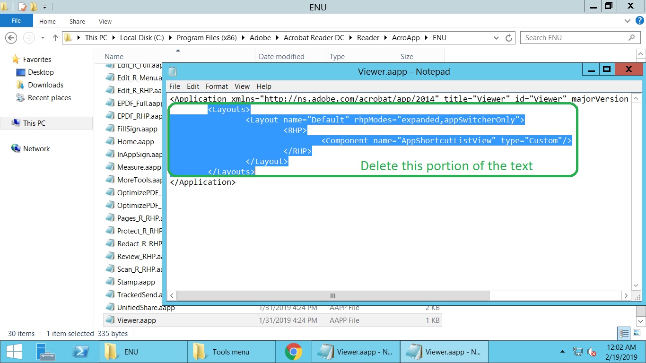This screenshot has width=646, height=363.
Task: Switch to the View tab in Explorer ribbon
Action: click(x=105, y=21)
